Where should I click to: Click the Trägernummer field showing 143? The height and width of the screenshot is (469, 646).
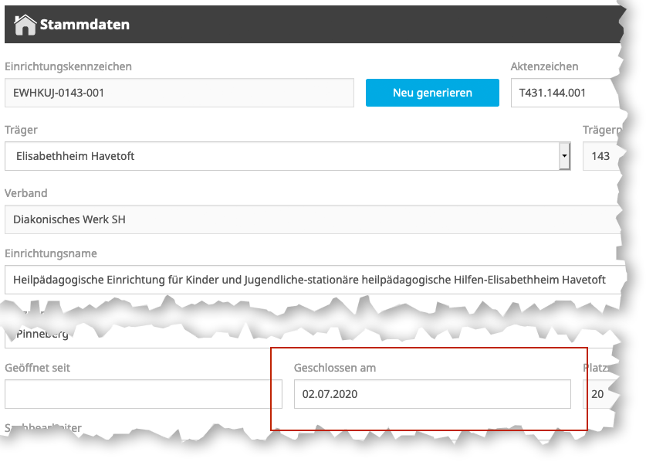pos(602,156)
